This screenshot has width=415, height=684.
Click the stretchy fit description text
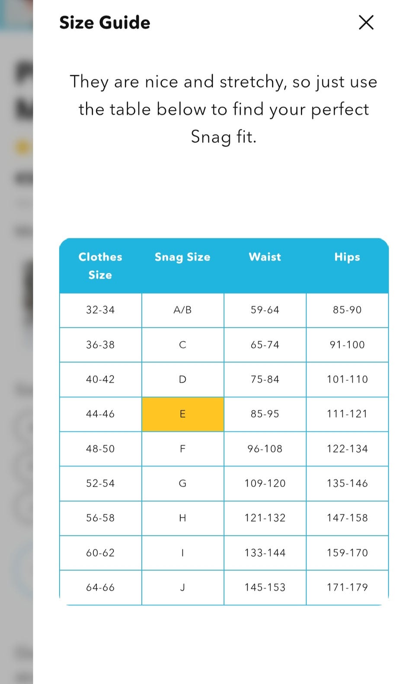click(223, 109)
